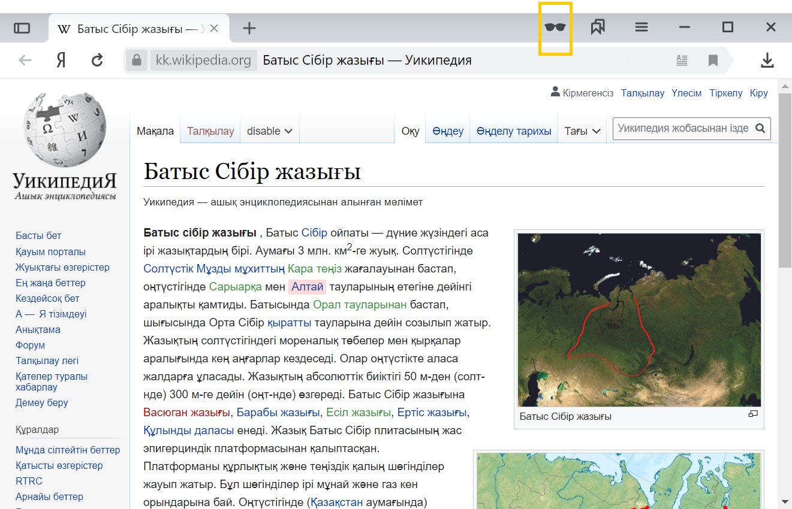Open Ең жаңа беттер link
Image resolution: width=792 pixels, height=509 pixels.
(x=50, y=283)
